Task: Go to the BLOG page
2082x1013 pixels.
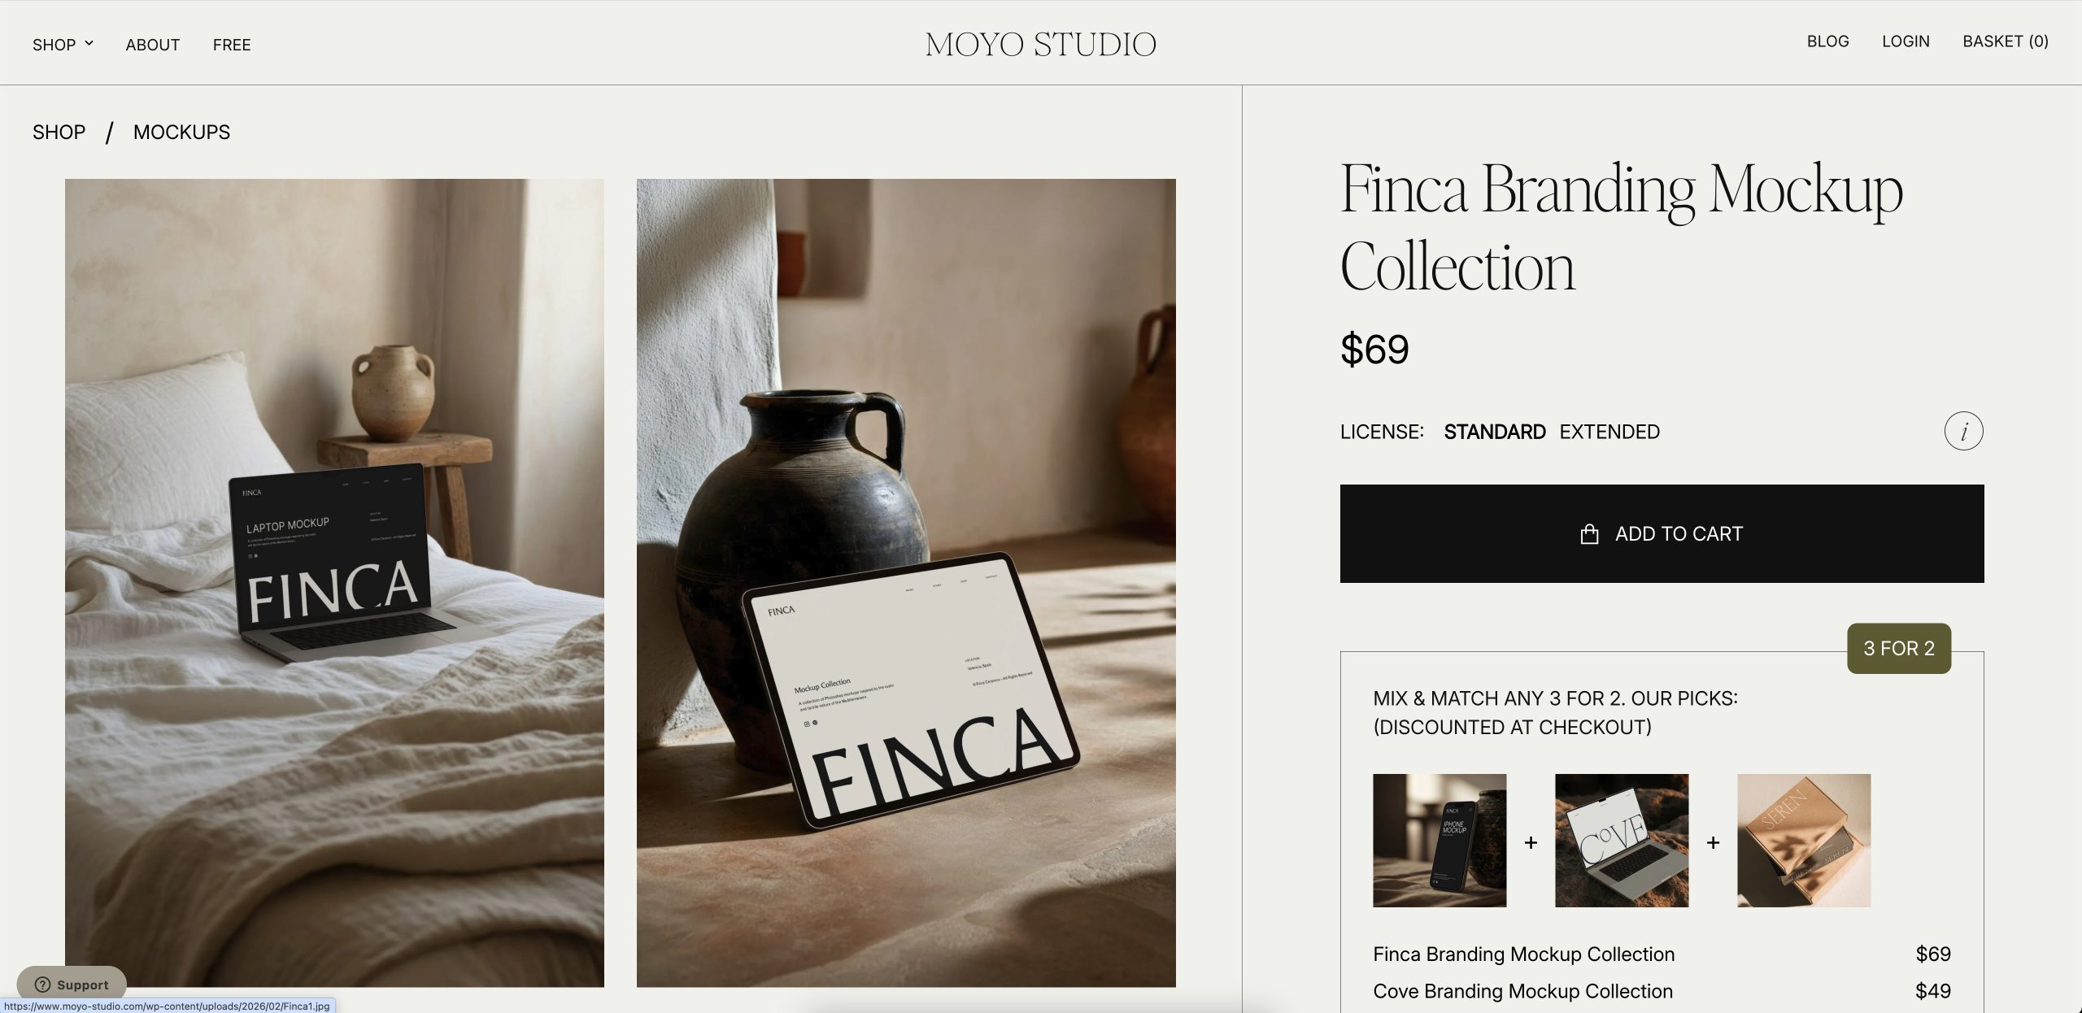Action: coord(1827,41)
